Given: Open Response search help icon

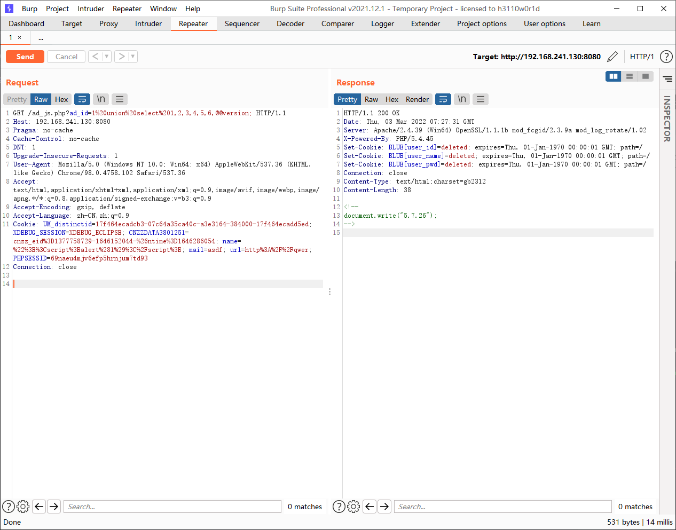Looking at the screenshot, I should tap(339, 507).
